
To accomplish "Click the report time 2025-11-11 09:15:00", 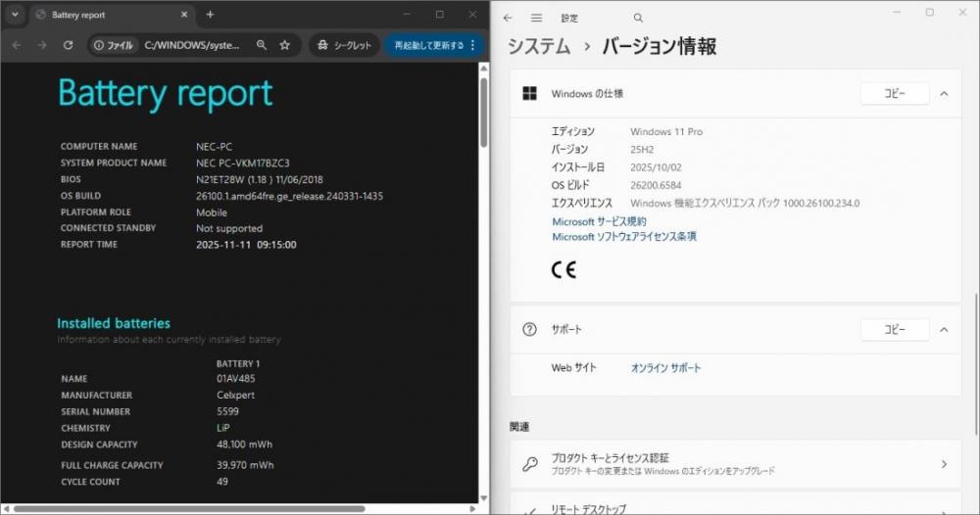I will [x=246, y=245].
